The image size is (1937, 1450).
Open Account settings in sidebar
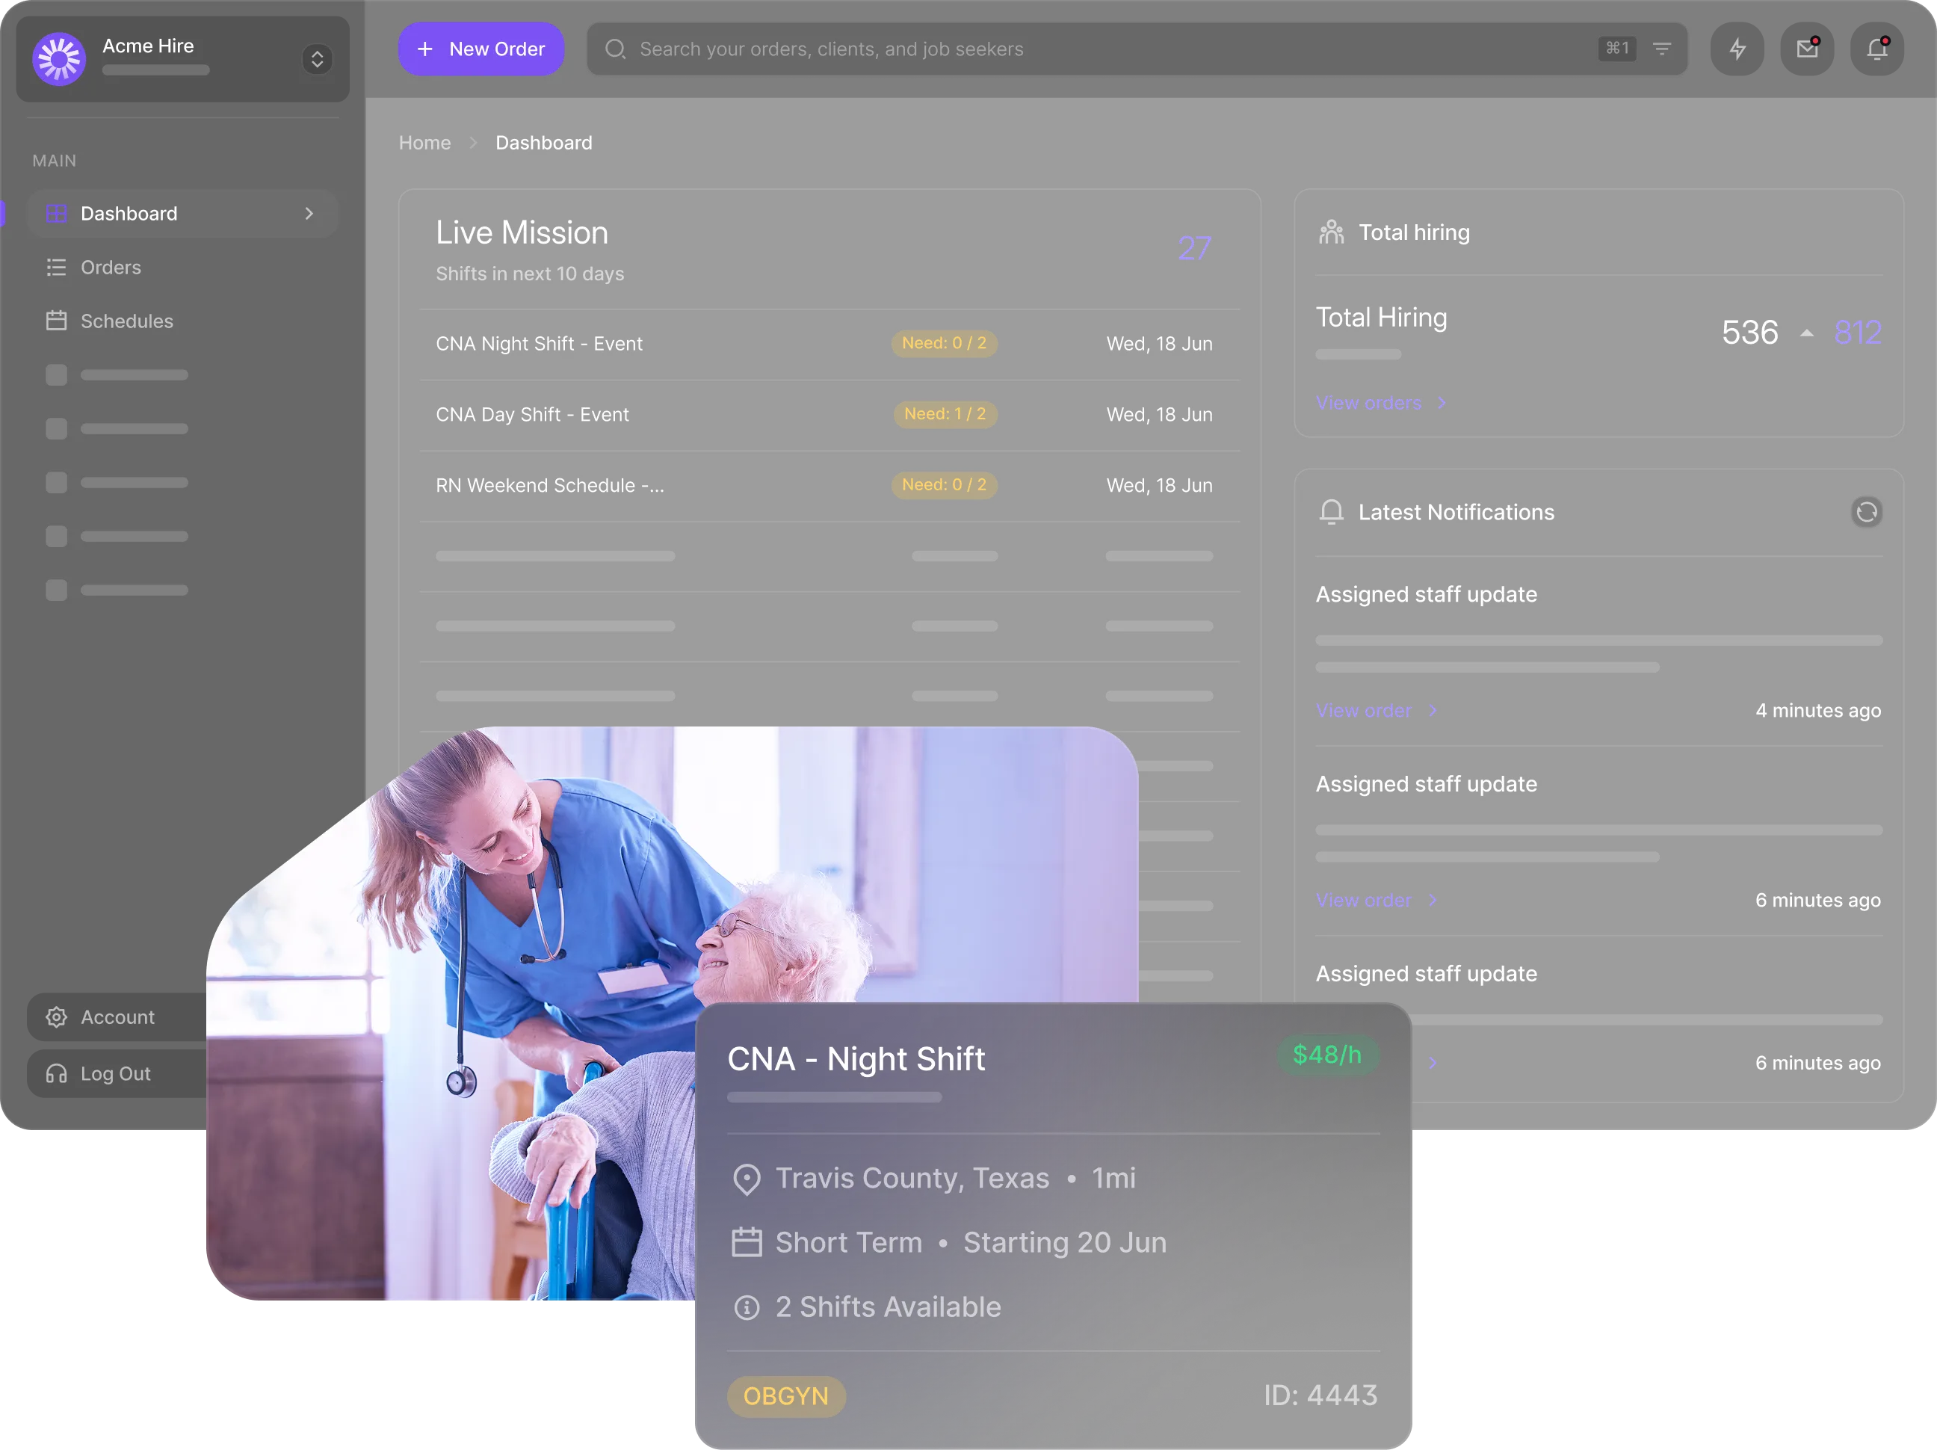click(x=117, y=1016)
